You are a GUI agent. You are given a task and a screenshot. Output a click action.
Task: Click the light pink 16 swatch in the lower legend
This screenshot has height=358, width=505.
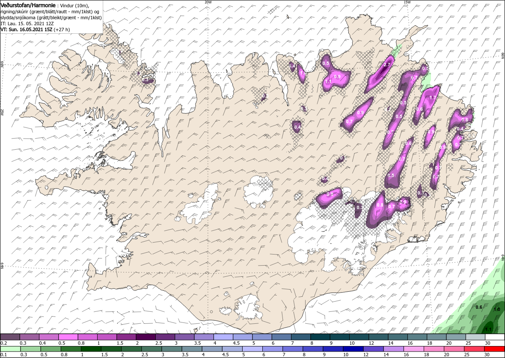click(x=413, y=349)
